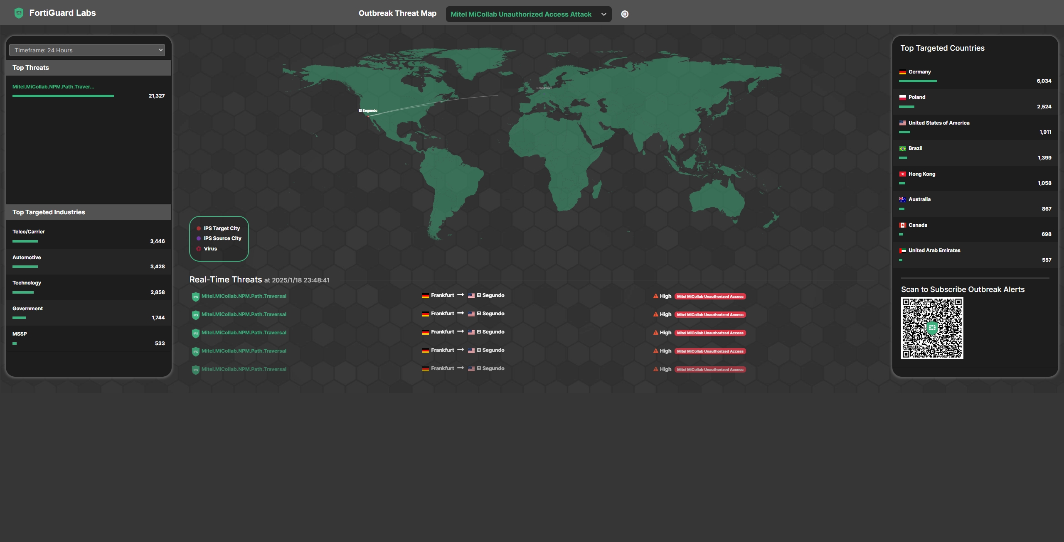Click the FortiGuard Labs shield logo
This screenshot has width=1064, height=542.
coord(19,13)
